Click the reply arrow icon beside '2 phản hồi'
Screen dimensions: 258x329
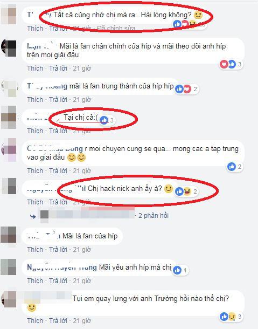pyautogui.click(x=33, y=216)
